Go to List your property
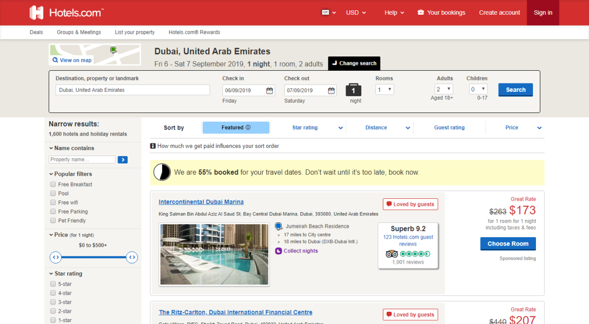Image resolution: width=589 pixels, height=324 pixels. point(135,32)
